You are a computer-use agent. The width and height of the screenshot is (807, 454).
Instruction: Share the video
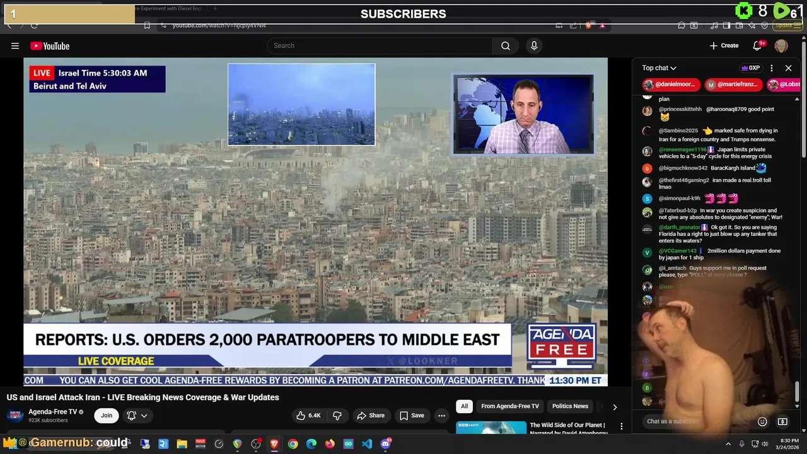click(371, 416)
